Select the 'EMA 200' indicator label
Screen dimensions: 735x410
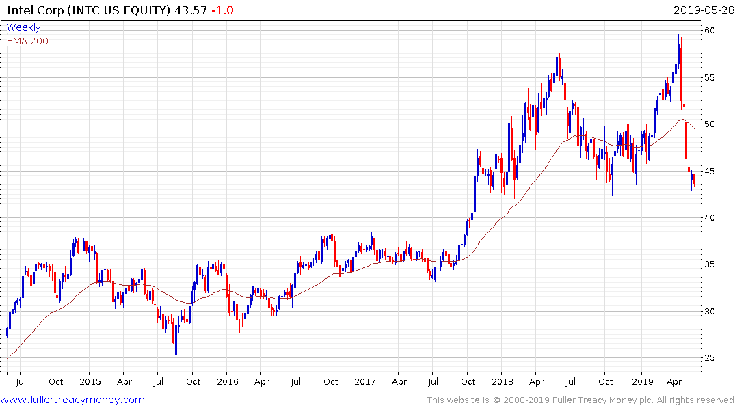[27, 41]
